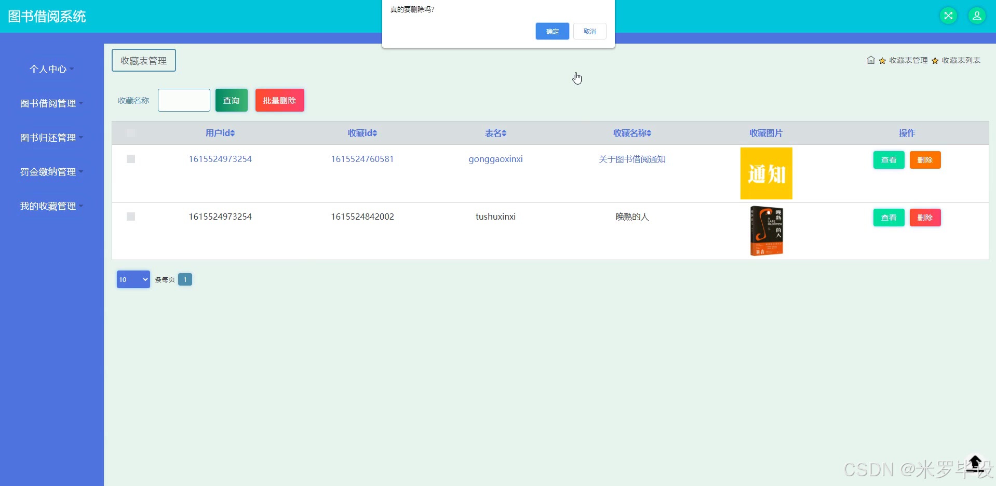Click the 1615524760581 收藏id cell
The image size is (996, 486).
click(362, 159)
